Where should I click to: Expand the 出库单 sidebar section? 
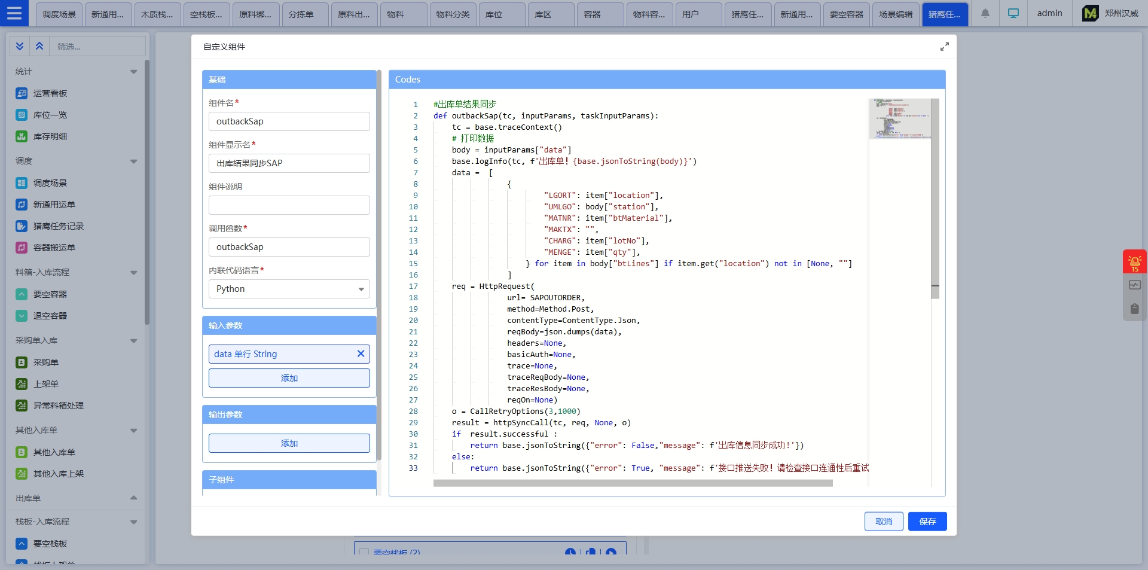[x=133, y=498]
